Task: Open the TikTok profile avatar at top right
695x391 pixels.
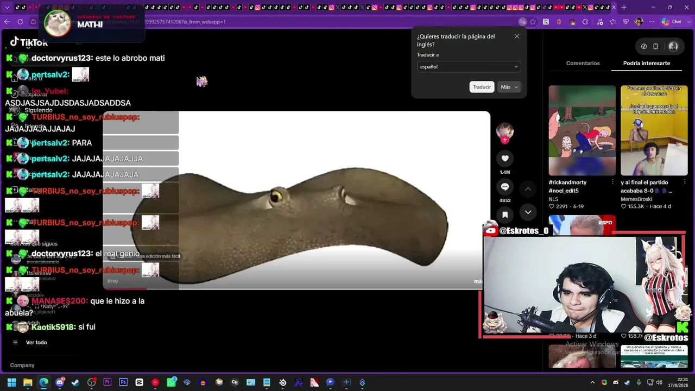Action: (673, 46)
